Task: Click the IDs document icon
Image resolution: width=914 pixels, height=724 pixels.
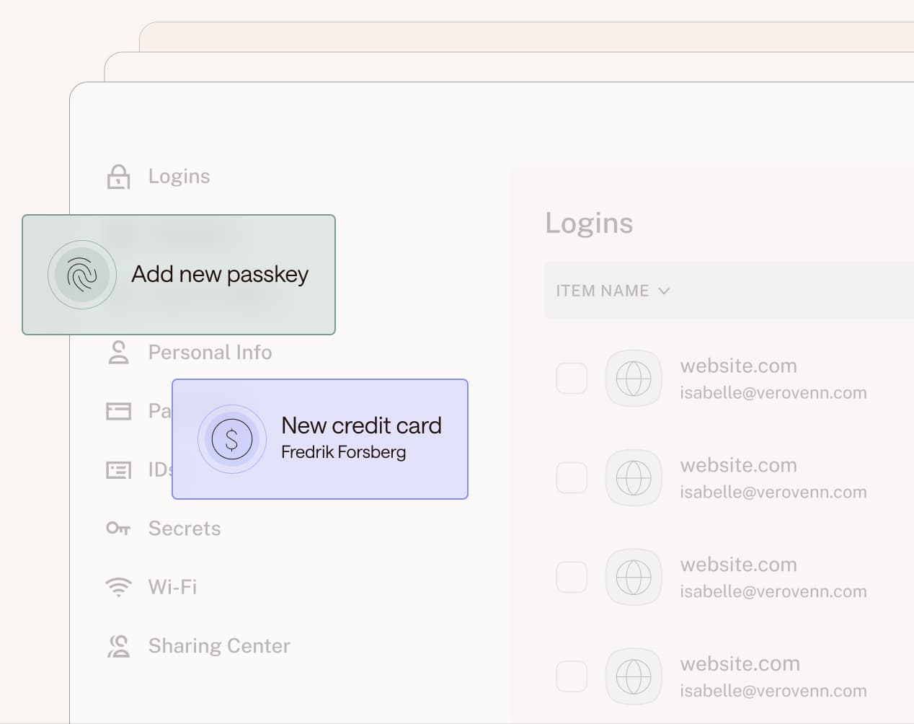Action: [x=118, y=469]
